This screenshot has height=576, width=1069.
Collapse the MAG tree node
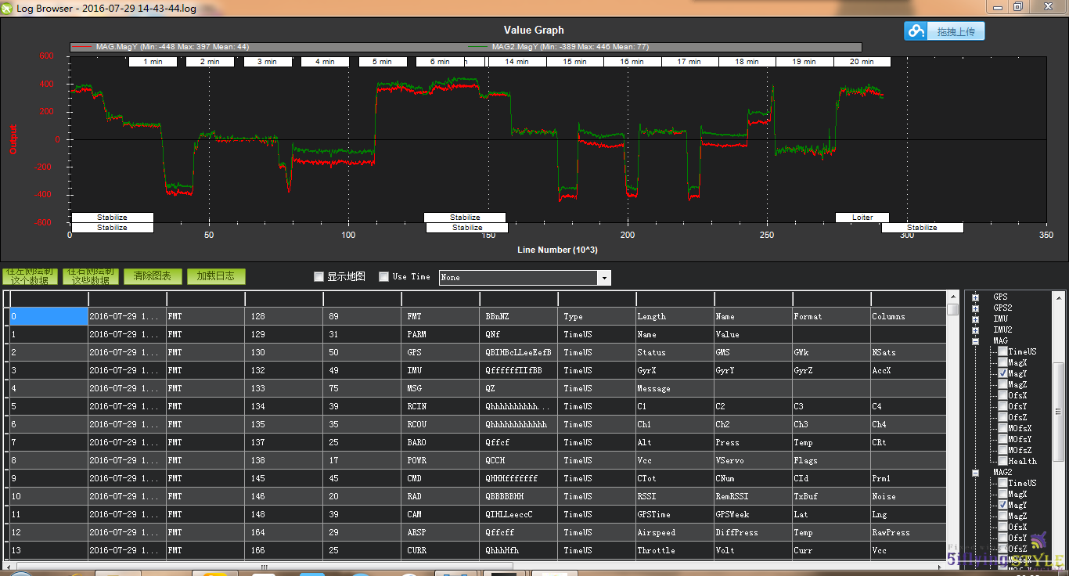[976, 341]
